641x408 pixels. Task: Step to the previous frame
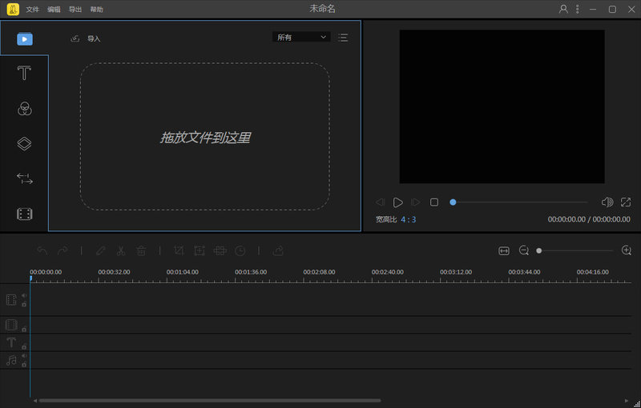(x=380, y=202)
